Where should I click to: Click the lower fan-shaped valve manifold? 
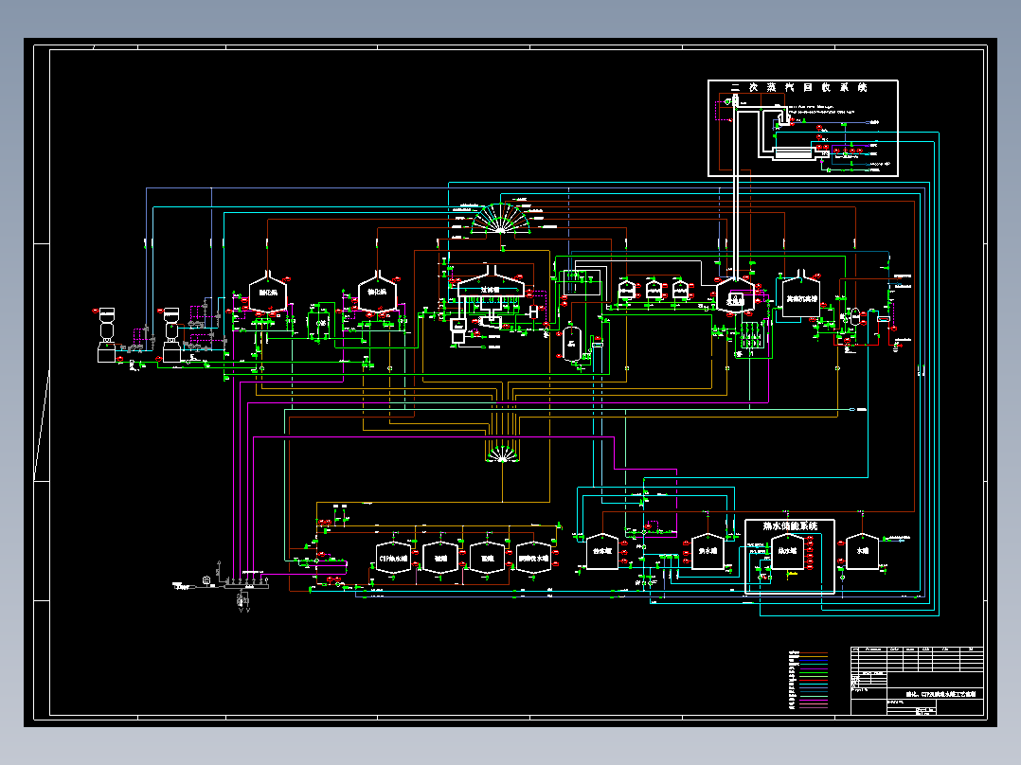point(502,454)
